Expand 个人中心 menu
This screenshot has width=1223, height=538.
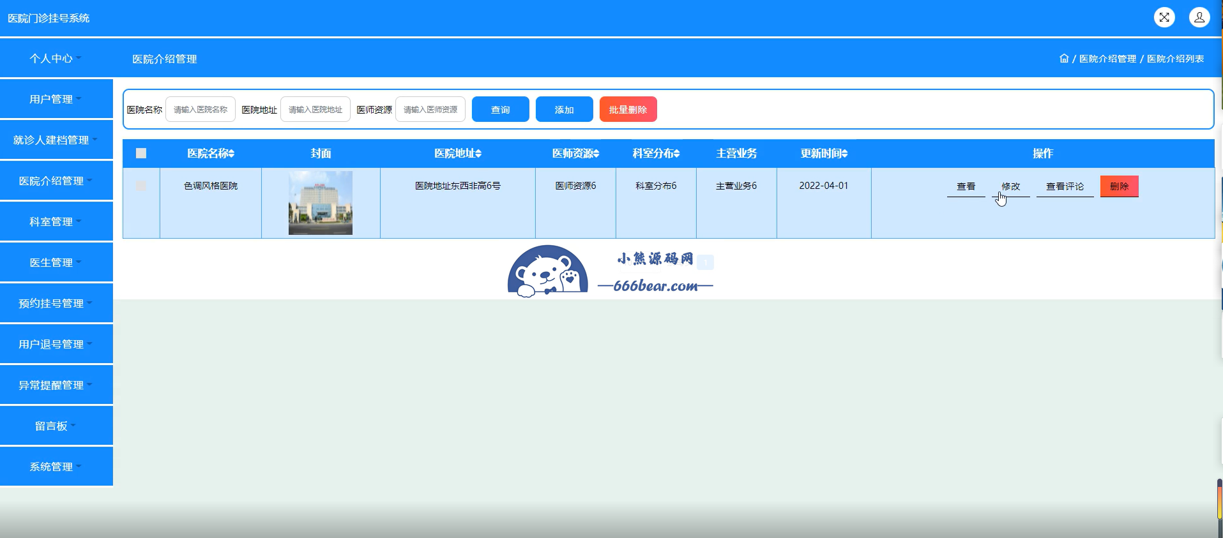point(56,58)
